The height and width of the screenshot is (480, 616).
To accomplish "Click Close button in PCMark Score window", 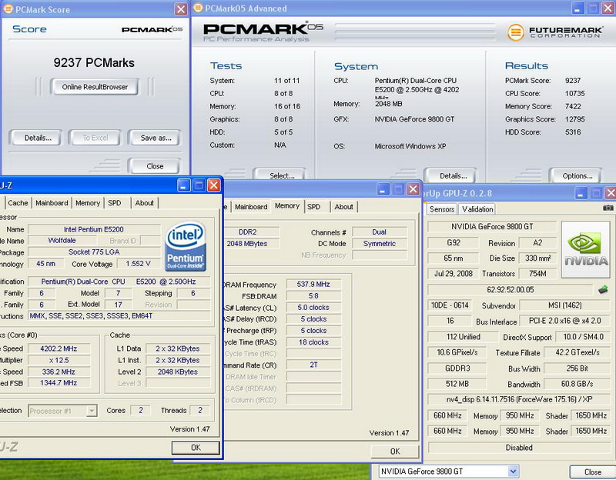I will pos(155,166).
